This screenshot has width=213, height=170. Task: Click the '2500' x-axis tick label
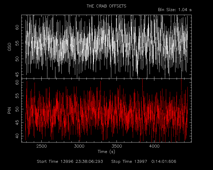tap(41, 146)
